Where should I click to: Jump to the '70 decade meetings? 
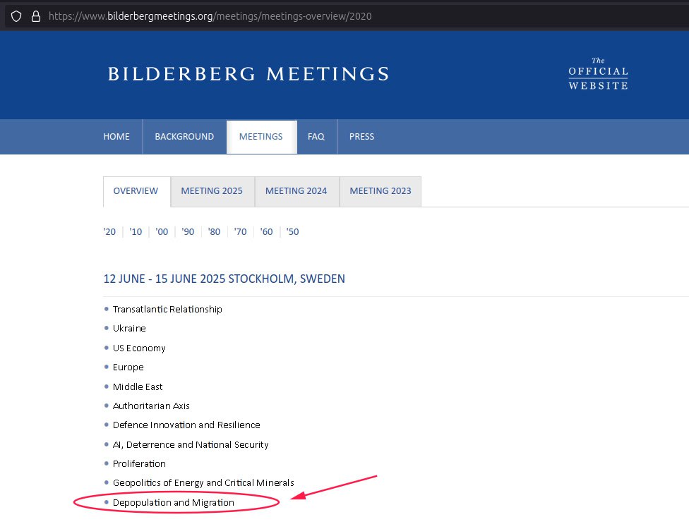(240, 232)
